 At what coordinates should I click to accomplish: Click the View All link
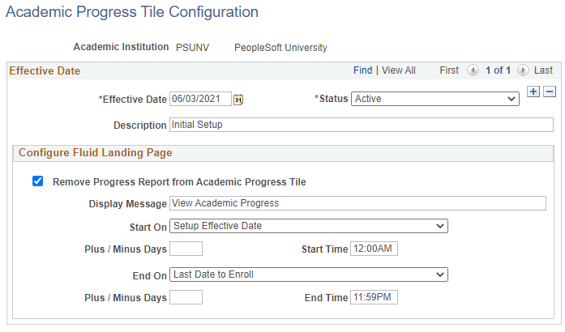(x=398, y=70)
